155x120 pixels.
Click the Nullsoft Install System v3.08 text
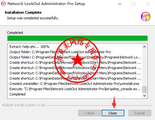pos(24,105)
